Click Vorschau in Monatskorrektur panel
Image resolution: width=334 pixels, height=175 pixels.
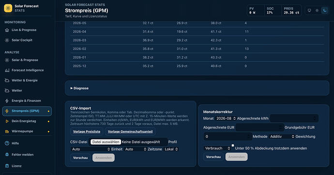(x=213, y=157)
